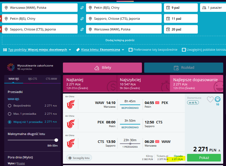This screenshot has width=226, height=166.
Task: Click the trip type icon beside Typ podróży
Action: [5, 50]
